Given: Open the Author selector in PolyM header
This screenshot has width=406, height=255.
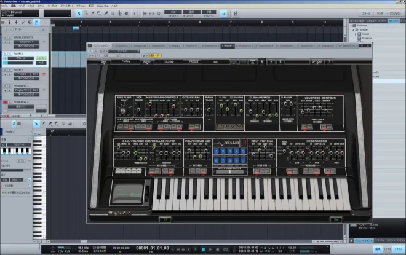Looking at the screenshot, I should coord(147,61).
